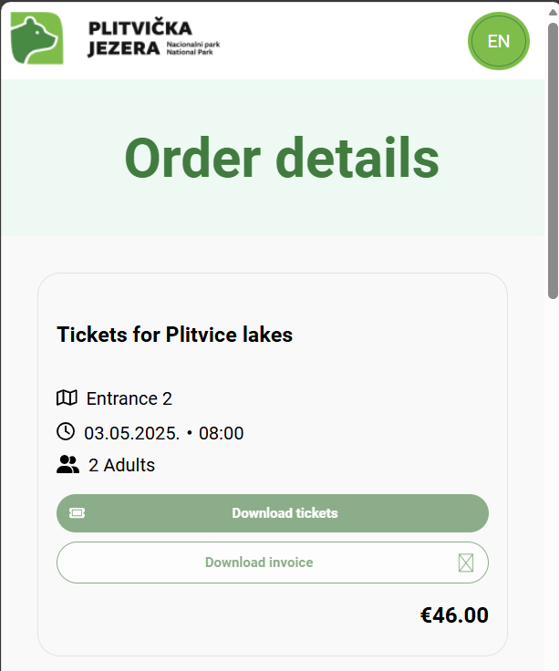Click the map icon beside Entrance 2
This screenshot has height=671, width=559.
pyautogui.click(x=67, y=398)
